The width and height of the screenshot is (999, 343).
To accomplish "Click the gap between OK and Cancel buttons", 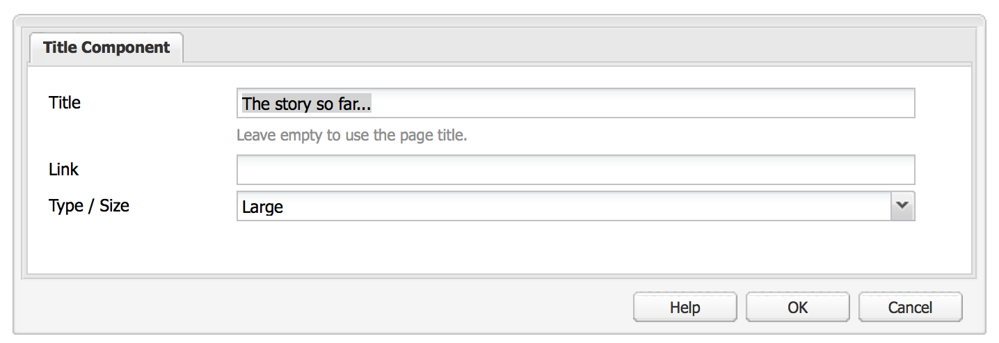I will tap(854, 308).
